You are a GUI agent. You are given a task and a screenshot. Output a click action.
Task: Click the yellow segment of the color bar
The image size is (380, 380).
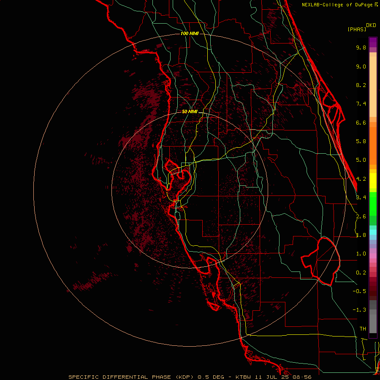point(373,181)
